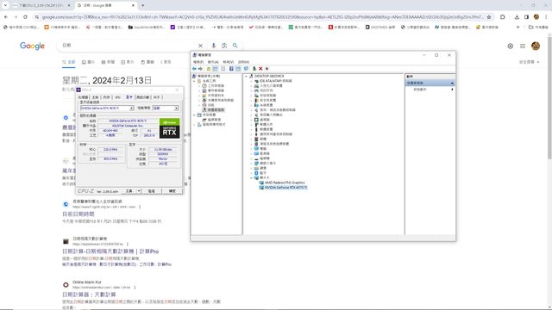Select 磁碟管理 in the left console tree
Viewport: 552px width, 310px height.
(214, 120)
